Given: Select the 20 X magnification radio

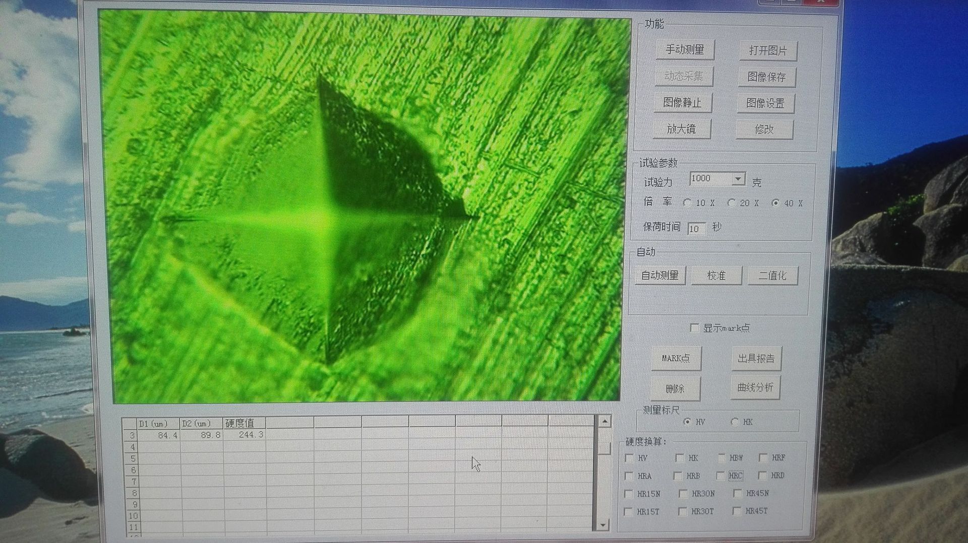Looking at the screenshot, I should (731, 202).
